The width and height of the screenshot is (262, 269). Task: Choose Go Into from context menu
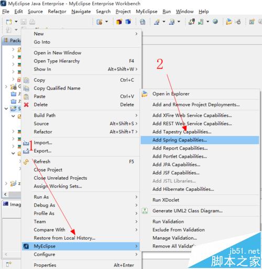click(x=81, y=42)
